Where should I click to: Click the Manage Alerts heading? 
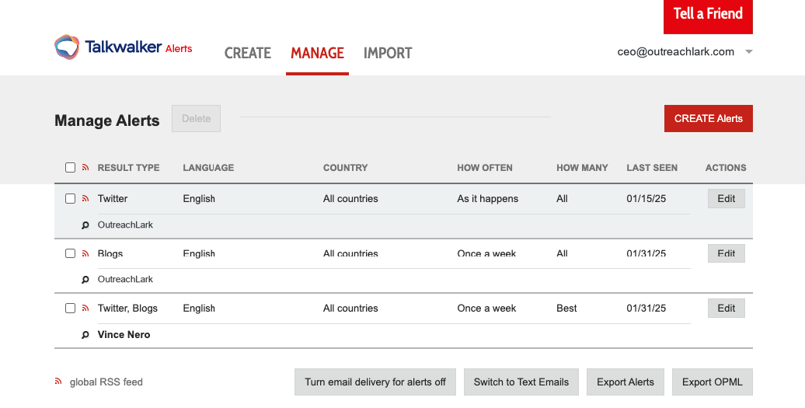106,120
